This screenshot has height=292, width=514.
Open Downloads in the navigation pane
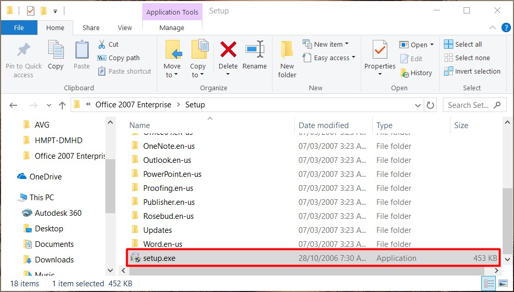48,260
